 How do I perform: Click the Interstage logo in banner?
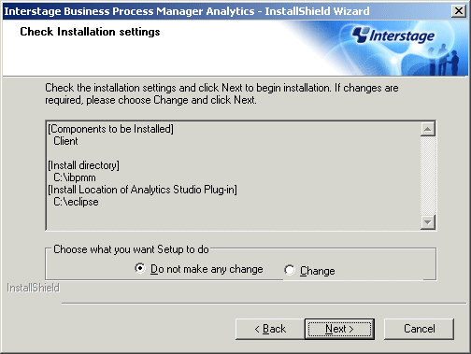[x=393, y=35]
